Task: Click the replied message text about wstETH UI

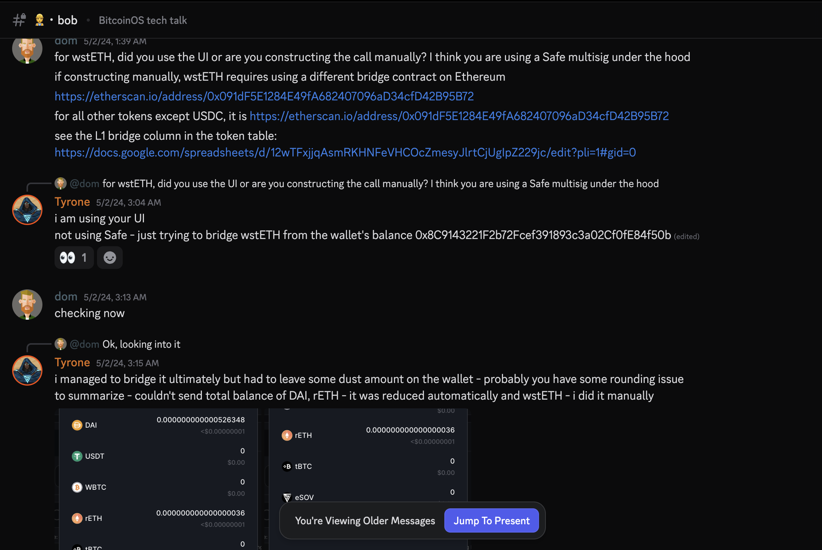Action: pyautogui.click(x=380, y=183)
